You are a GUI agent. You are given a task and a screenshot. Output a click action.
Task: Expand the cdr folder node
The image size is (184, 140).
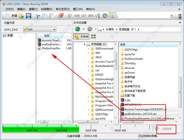89,70
